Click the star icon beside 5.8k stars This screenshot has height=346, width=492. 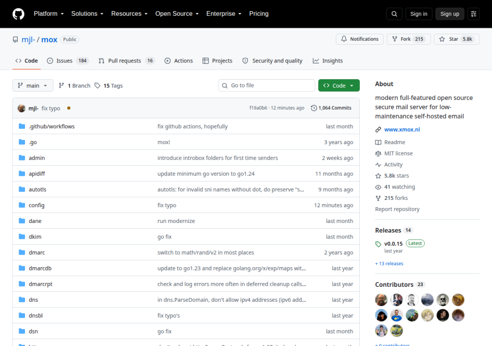(x=378, y=176)
